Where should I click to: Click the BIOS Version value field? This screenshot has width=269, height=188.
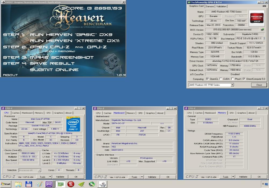pos(232,30)
